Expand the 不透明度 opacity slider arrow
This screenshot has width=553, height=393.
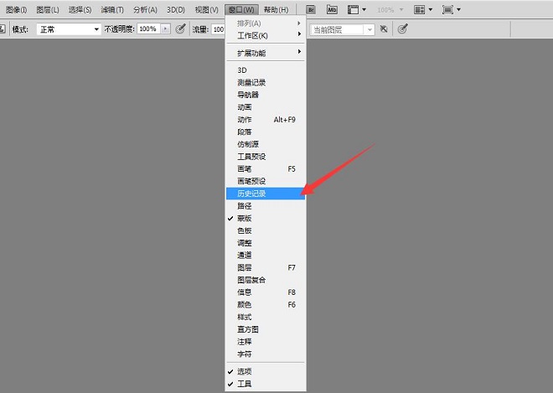164,28
